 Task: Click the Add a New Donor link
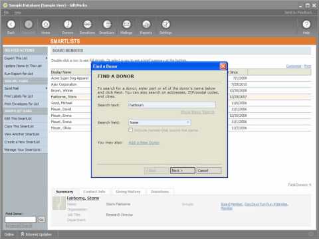[144, 143]
